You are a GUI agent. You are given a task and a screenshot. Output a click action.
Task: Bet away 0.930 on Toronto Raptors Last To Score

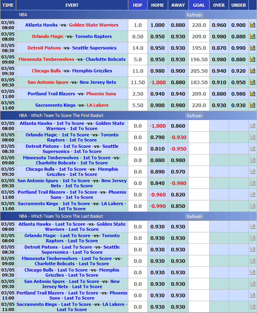(178, 238)
